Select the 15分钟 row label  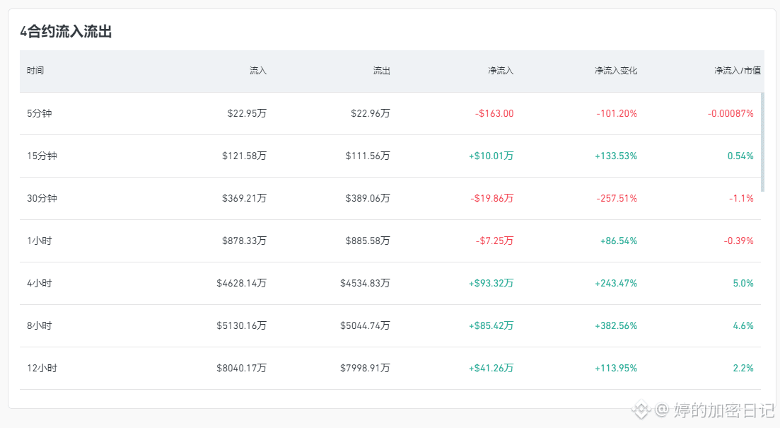(x=42, y=156)
